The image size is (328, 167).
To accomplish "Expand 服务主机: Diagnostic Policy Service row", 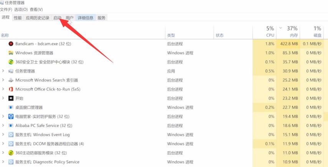I will (x=3, y=162).
